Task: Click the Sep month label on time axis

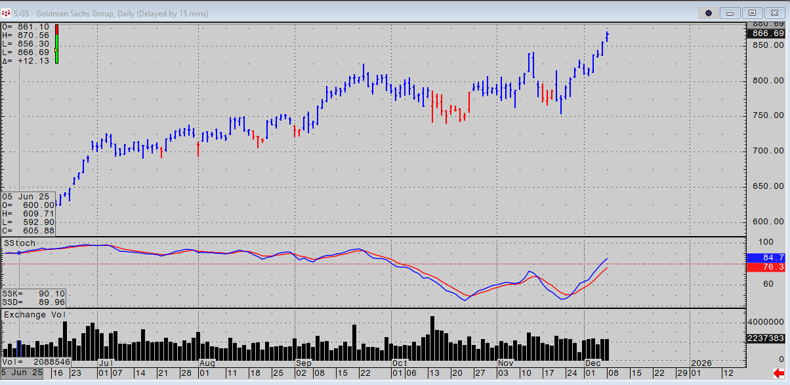Action: [x=303, y=363]
